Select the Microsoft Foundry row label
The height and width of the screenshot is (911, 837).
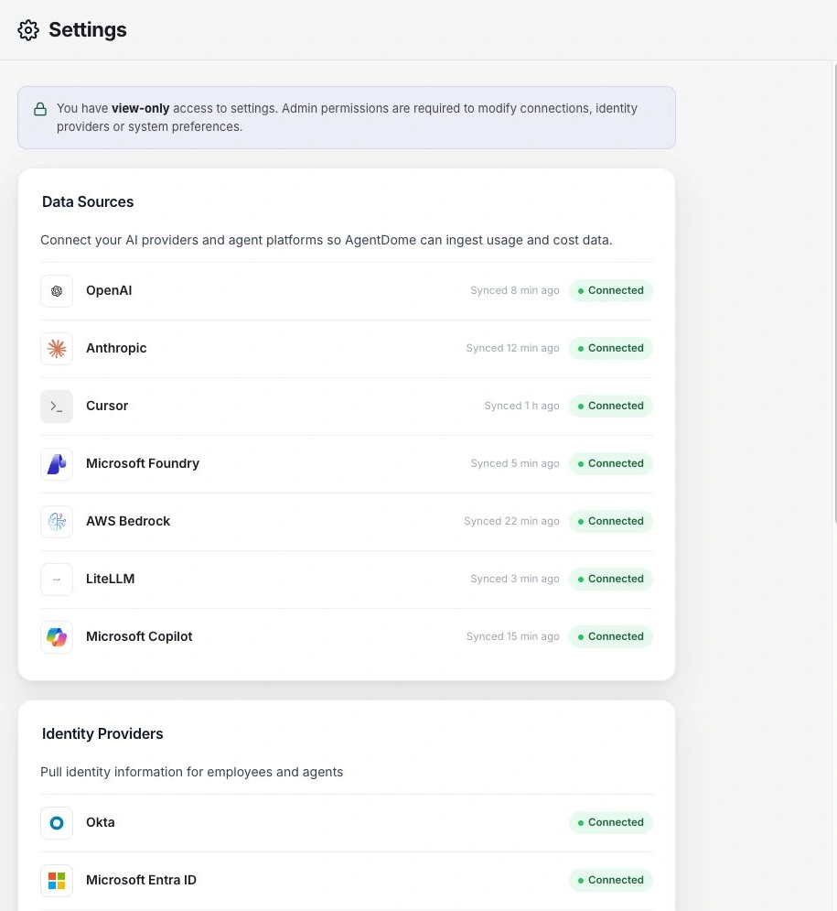(x=143, y=463)
